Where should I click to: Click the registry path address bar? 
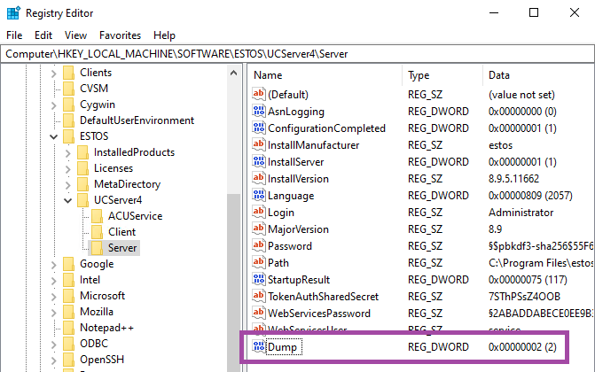pyautogui.click(x=297, y=54)
